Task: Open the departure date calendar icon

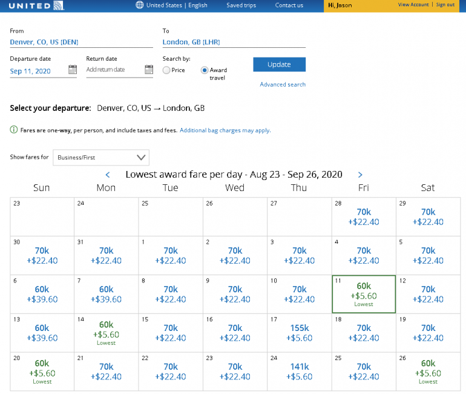Action: point(73,70)
